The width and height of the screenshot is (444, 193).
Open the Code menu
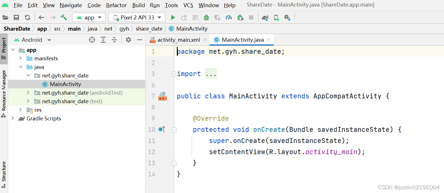[x=94, y=5]
